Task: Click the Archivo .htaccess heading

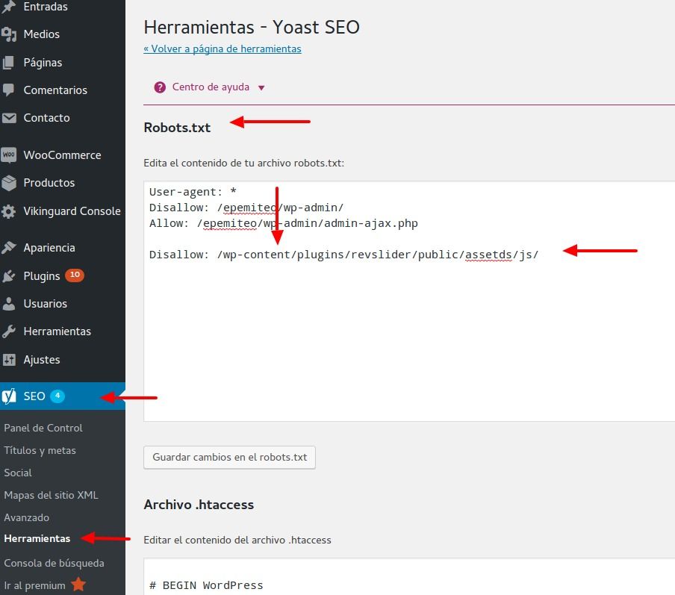Action: 199,505
